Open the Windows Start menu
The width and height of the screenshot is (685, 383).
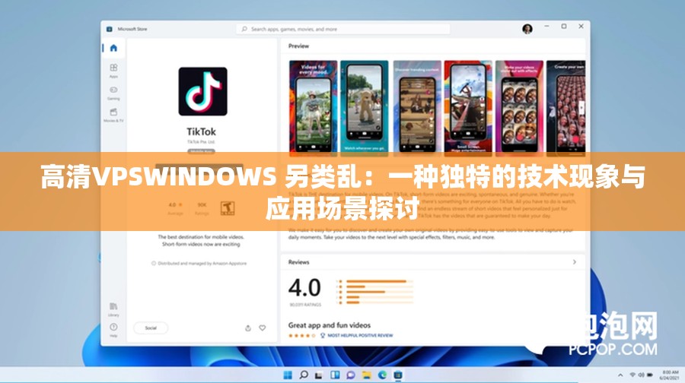click(288, 375)
